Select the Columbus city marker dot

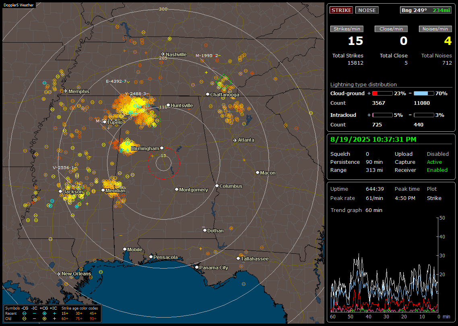(217, 185)
